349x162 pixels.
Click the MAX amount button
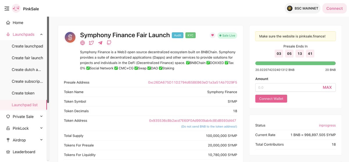click(x=327, y=88)
